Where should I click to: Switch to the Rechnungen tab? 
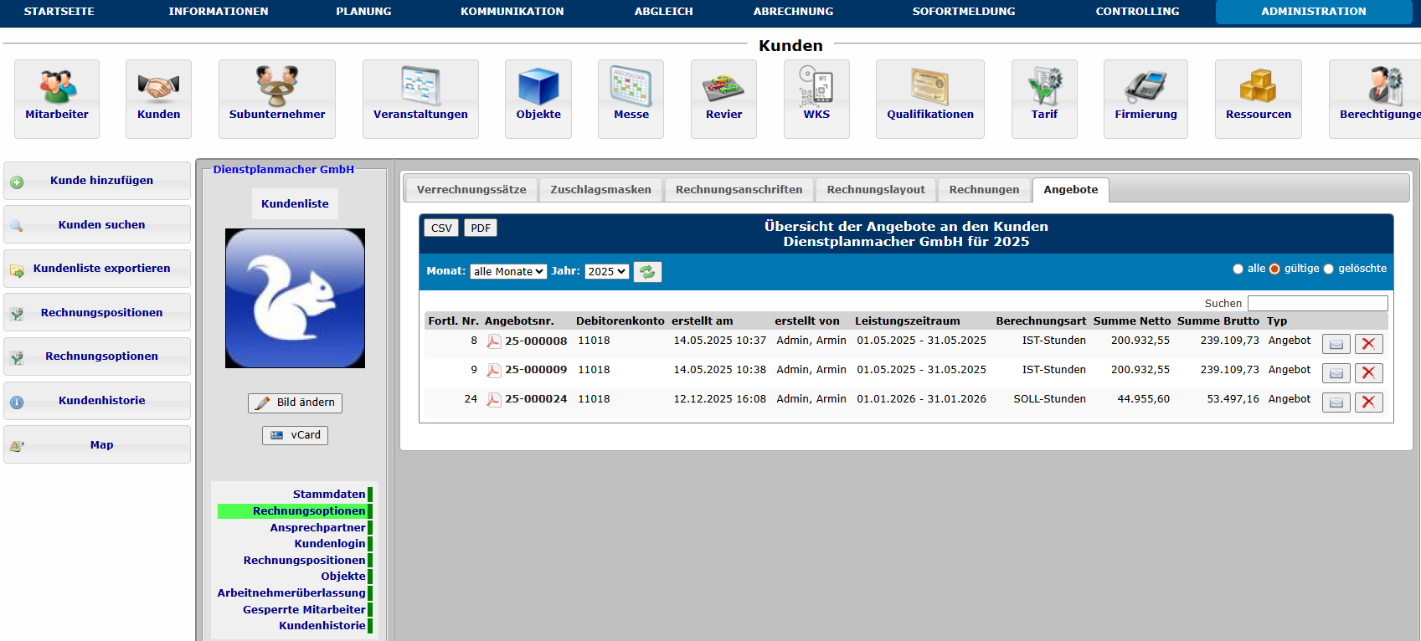point(984,190)
